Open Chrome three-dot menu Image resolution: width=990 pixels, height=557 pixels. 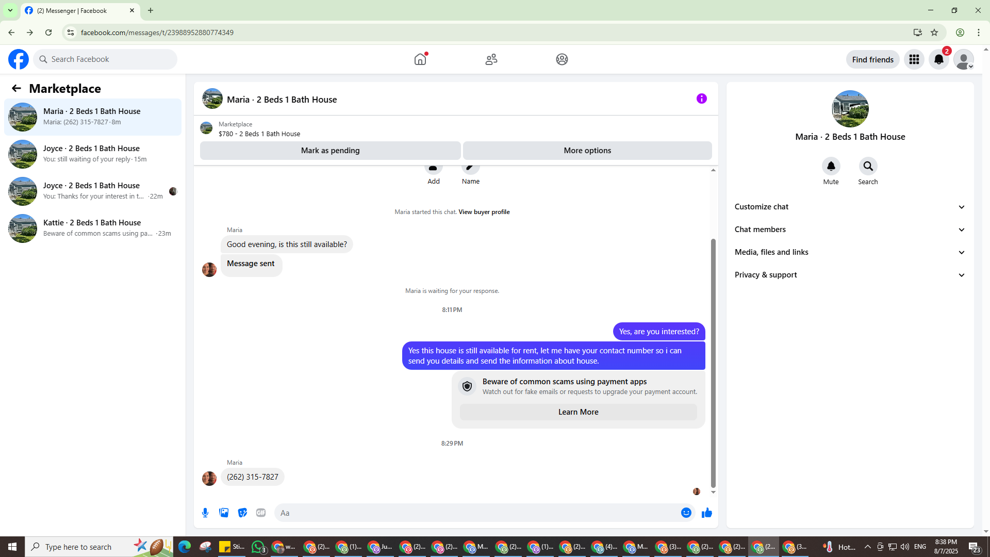pos(979,32)
